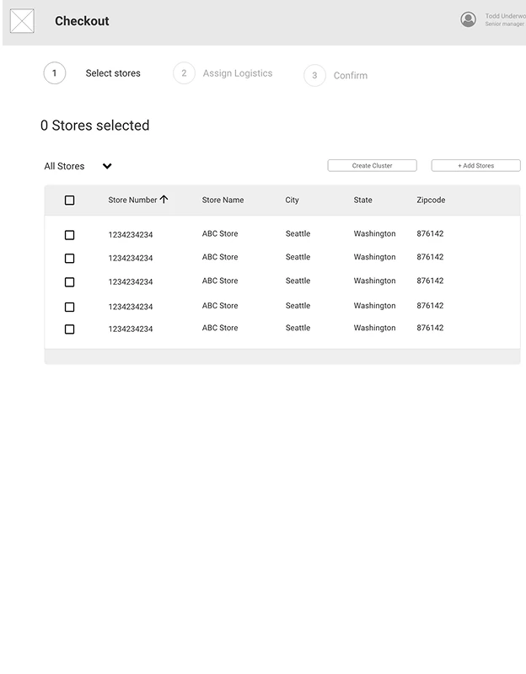Image resolution: width=526 pixels, height=674 pixels.
Task: Open the user profile avatar icon
Action: [469, 19]
